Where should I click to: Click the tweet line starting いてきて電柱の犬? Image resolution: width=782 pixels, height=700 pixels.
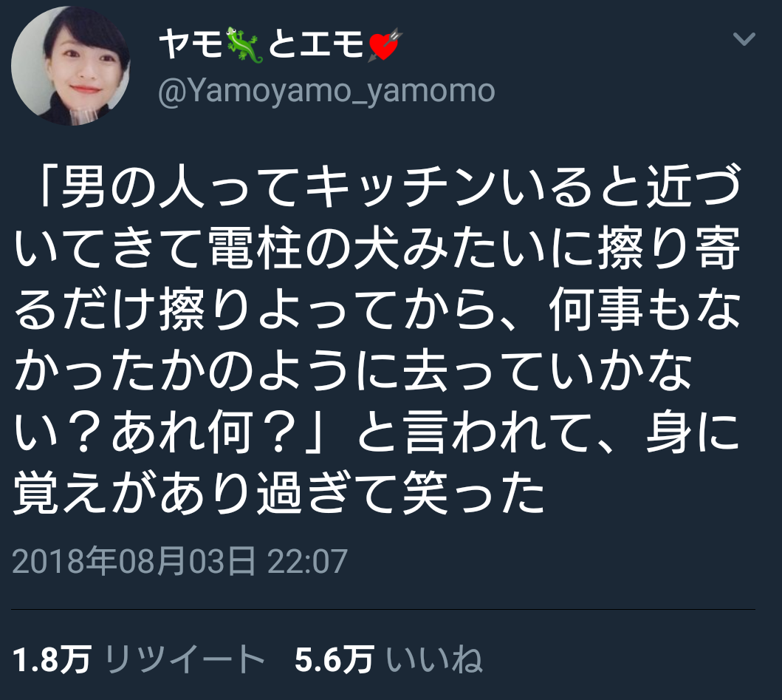coord(377,248)
